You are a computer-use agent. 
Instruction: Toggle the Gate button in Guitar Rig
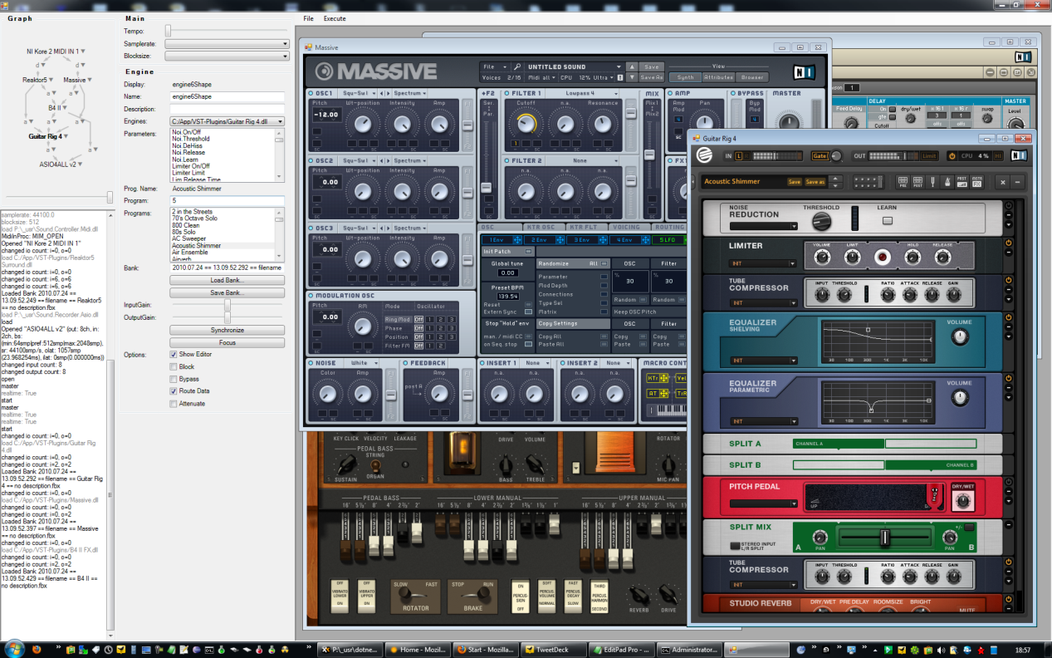coord(820,155)
